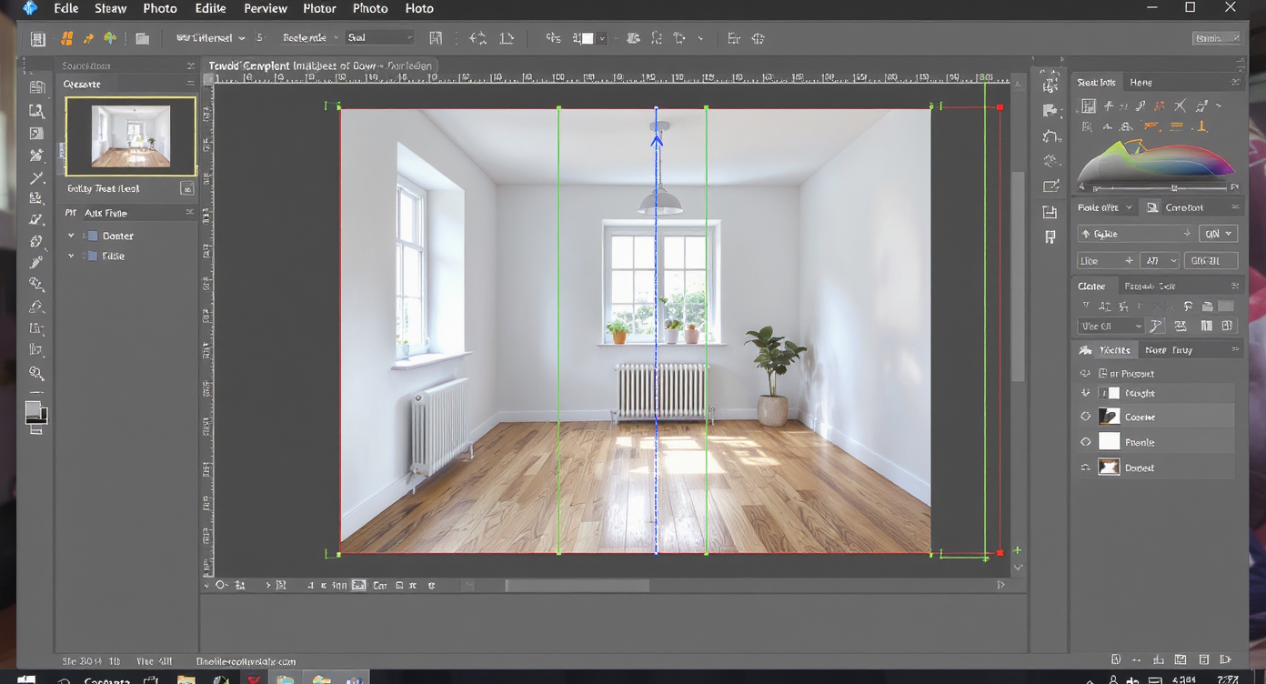Expand the first tree item in the left panel

click(x=72, y=235)
